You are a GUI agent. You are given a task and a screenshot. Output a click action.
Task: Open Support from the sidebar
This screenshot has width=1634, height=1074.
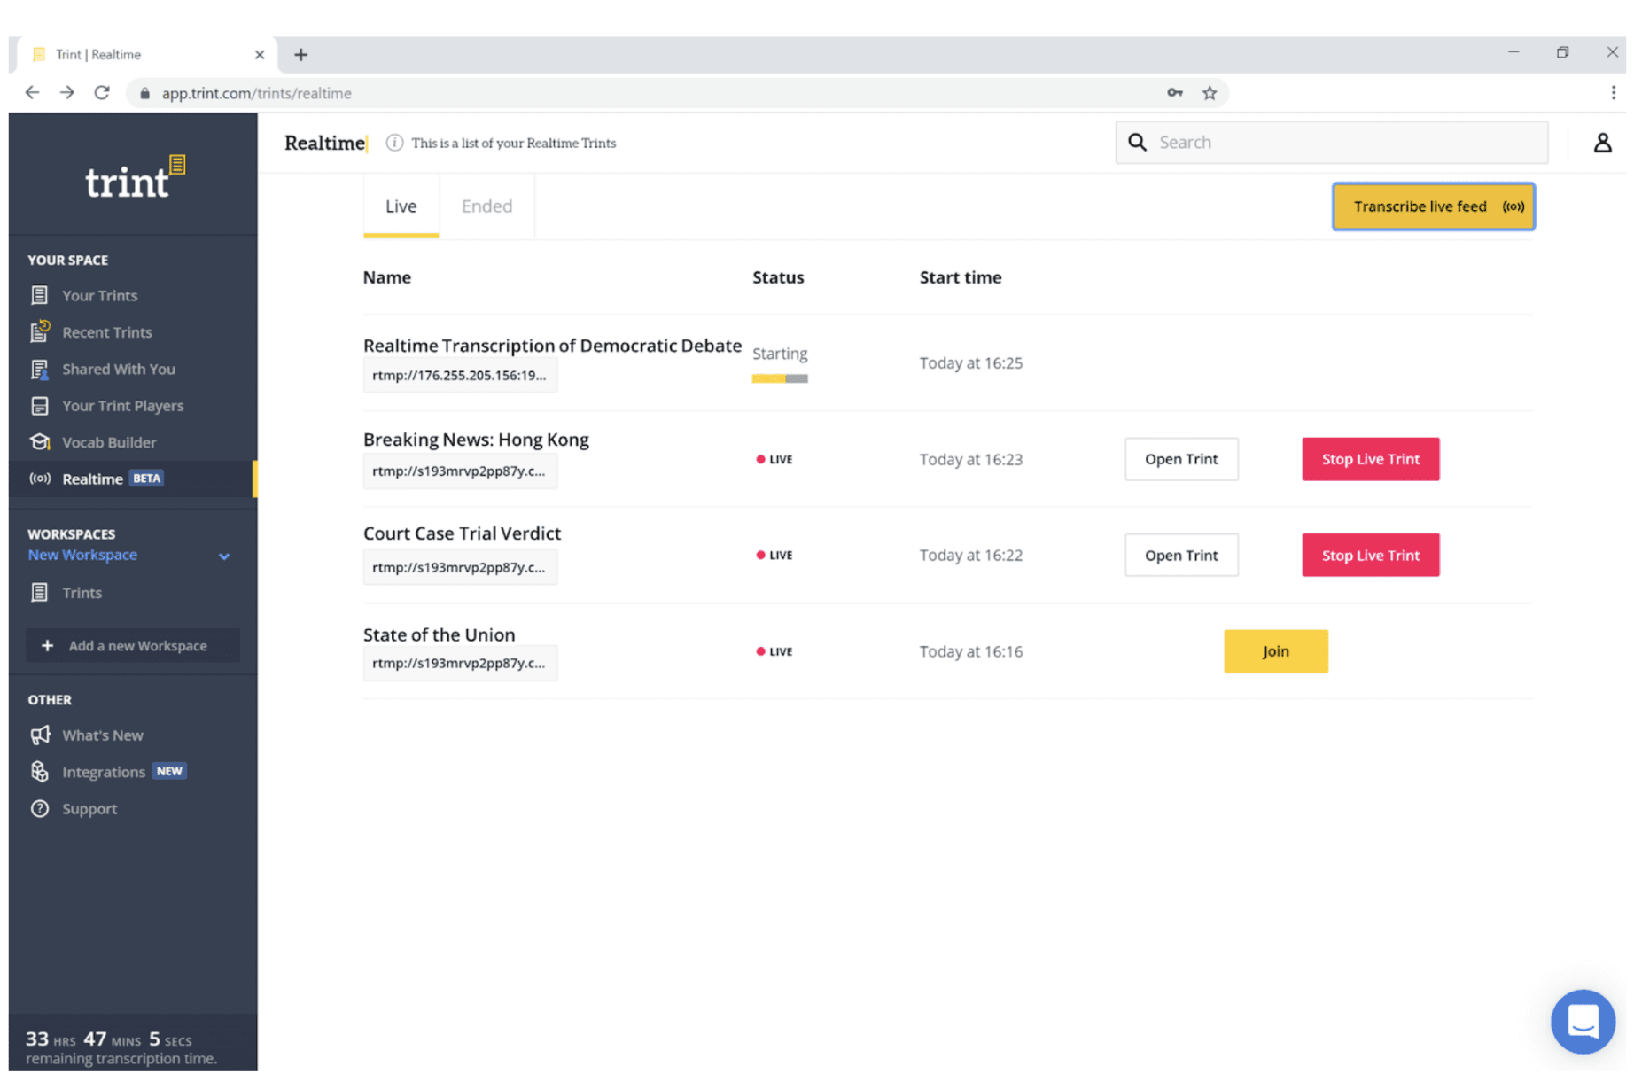(x=89, y=808)
